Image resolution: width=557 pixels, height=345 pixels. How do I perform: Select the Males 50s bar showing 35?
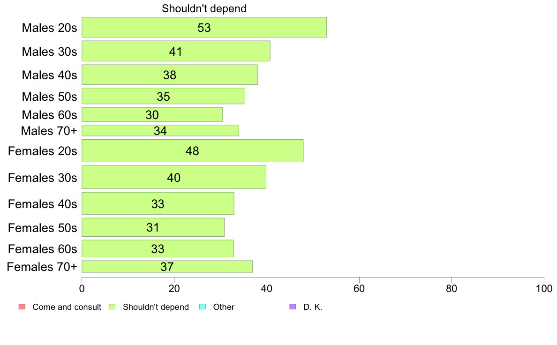(164, 96)
